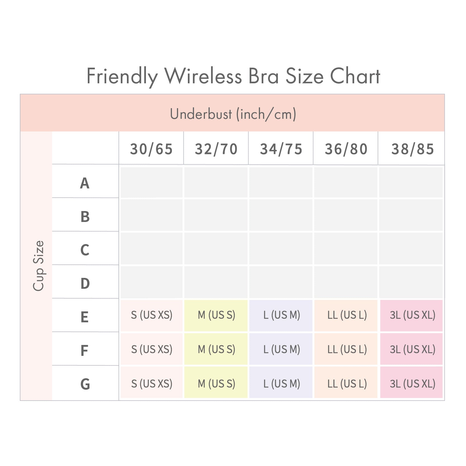The height and width of the screenshot is (466, 466).
Task: Select the cup size A row label
Action: [x=85, y=183]
